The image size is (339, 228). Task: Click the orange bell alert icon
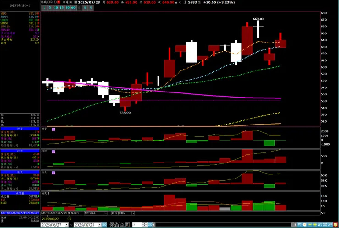click(335, 225)
